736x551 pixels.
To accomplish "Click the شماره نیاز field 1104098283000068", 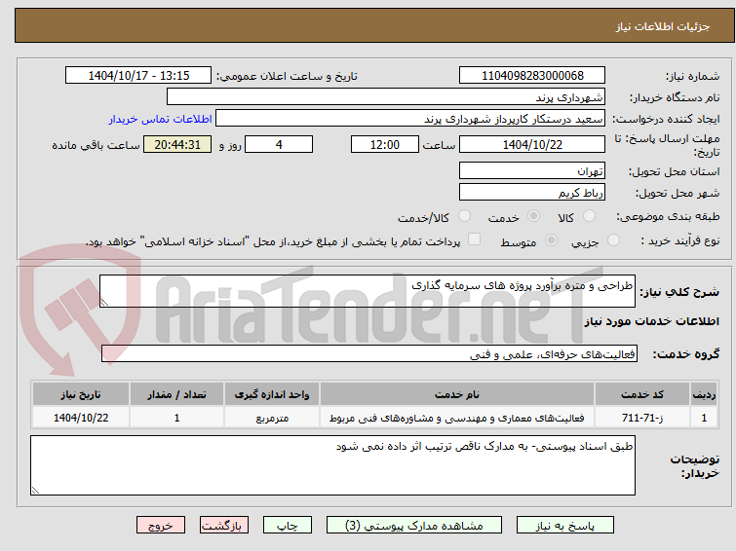I will (532, 76).
